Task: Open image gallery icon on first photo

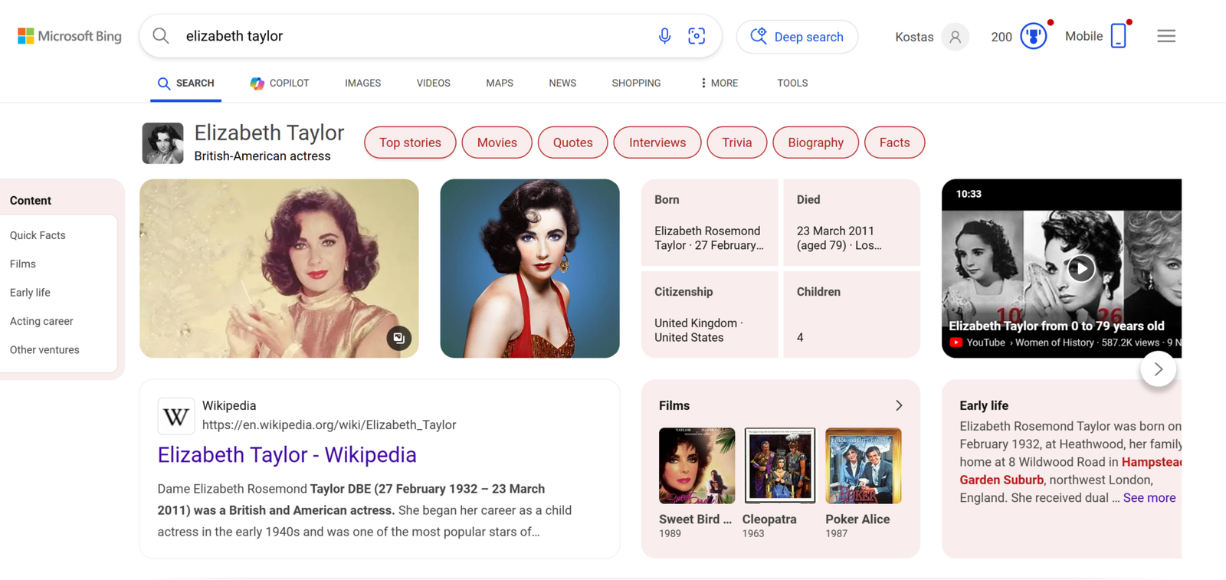Action: coord(398,338)
